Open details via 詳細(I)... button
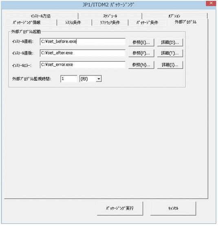218x226 pixels. tap(170, 65)
